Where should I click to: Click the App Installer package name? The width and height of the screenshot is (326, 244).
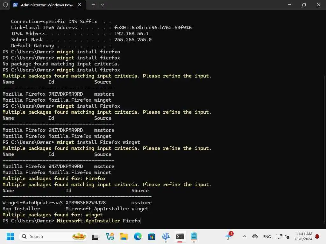pos(21,209)
